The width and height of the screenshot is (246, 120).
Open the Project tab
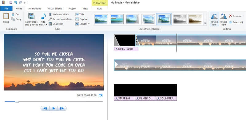tap(72, 9)
